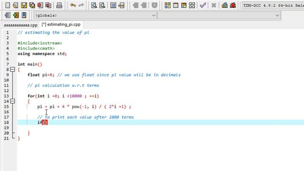
Task: Open the empty members dropdown beside (globals)
Action: click(218, 15)
